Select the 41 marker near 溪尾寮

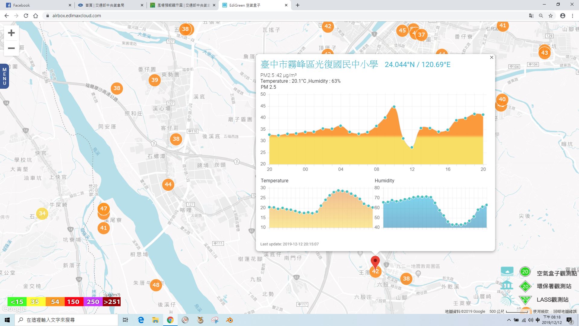[x=103, y=228]
